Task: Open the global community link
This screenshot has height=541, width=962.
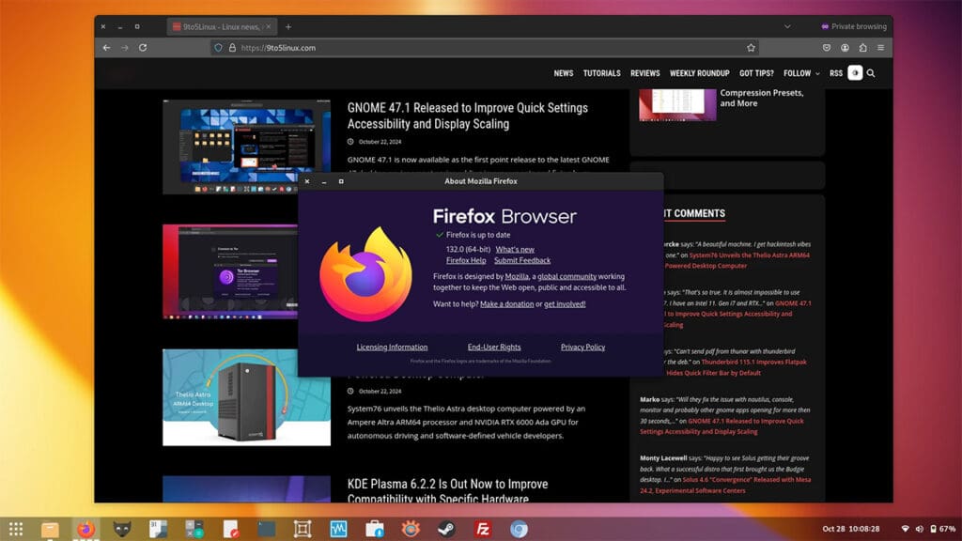Action: (x=566, y=277)
